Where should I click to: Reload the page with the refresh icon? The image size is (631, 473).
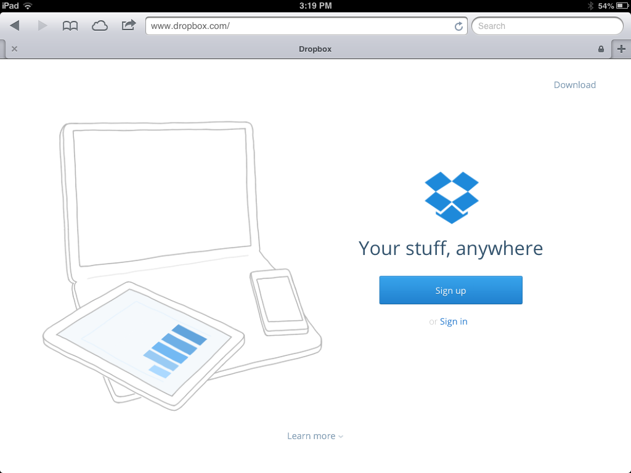458,26
